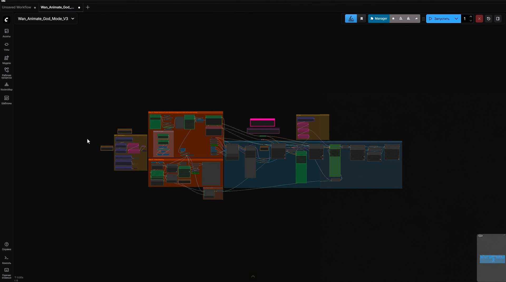Click the second unload models icon before the arrow
The width and height of the screenshot is (506, 282).
click(x=408, y=18)
